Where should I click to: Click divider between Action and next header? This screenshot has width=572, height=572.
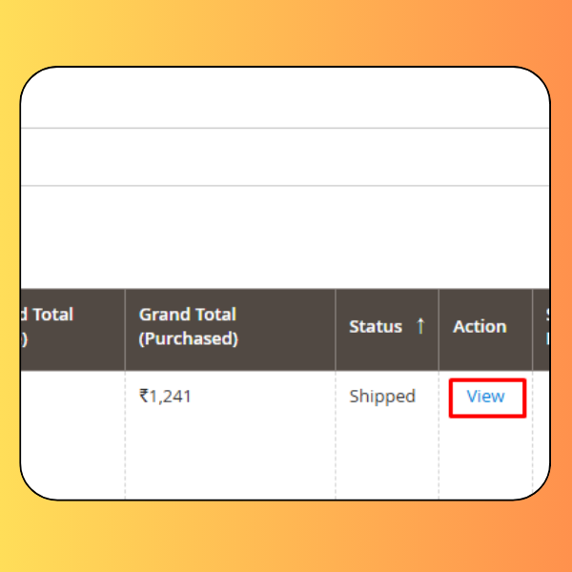[533, 330]
